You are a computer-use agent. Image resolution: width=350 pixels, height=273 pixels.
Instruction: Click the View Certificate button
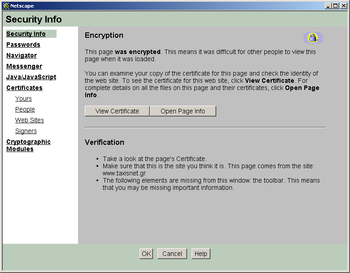(x=117, y=111)
